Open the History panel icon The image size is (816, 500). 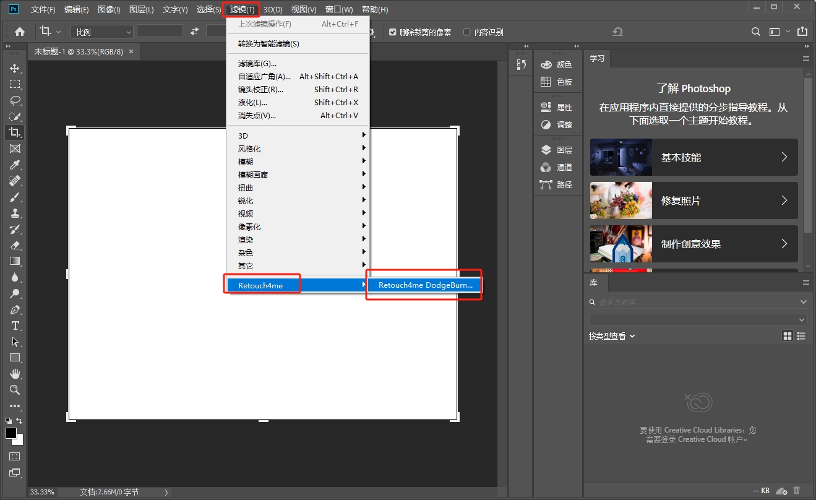point(521,64)
